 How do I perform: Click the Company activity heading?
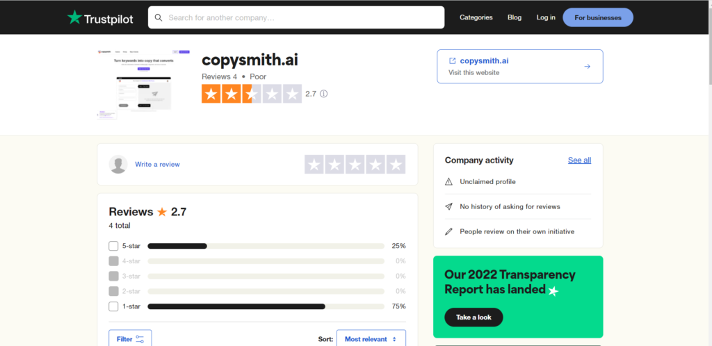click(x=479, y=160)
